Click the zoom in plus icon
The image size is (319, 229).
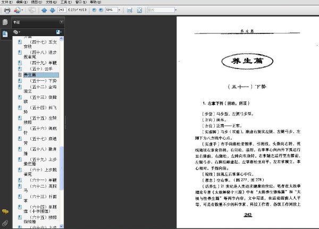[101, 10]
